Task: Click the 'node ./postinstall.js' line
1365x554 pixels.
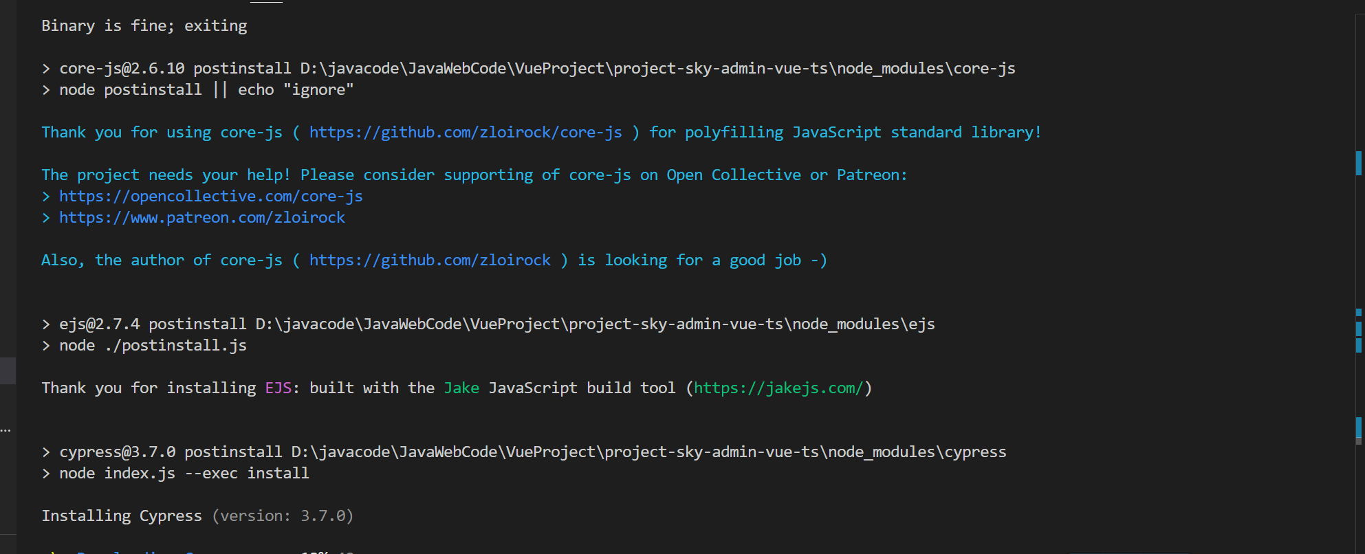Action: click(x=144, y=345)
